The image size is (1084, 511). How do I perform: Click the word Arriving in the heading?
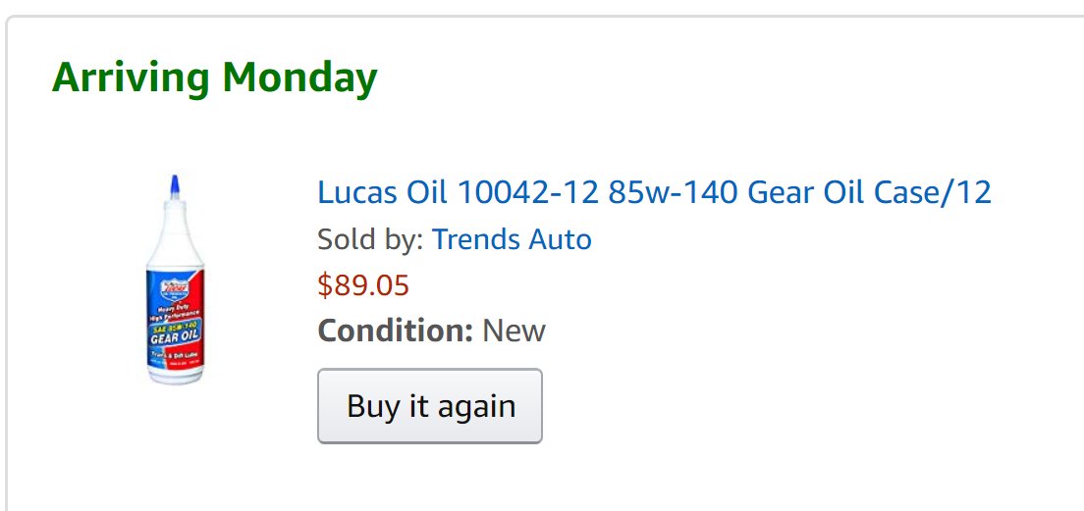tap(131, 77)
